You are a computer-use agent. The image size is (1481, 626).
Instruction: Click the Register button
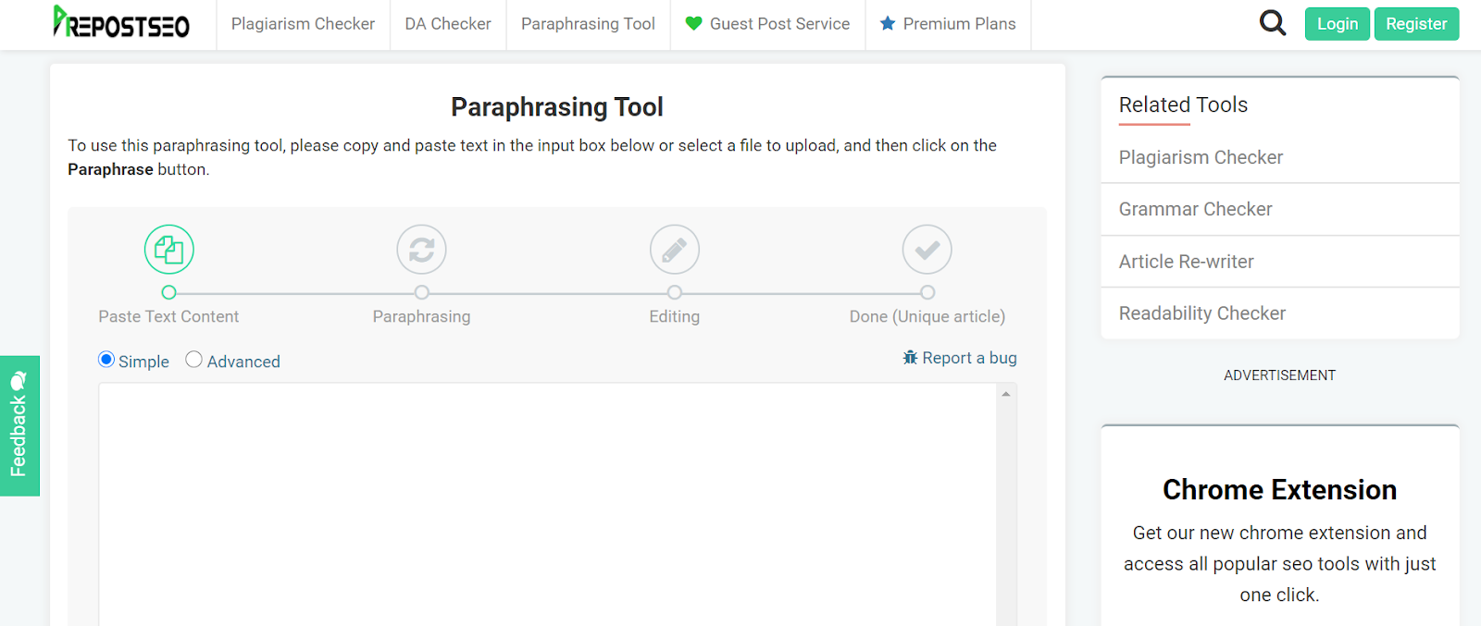(1416, 24)
